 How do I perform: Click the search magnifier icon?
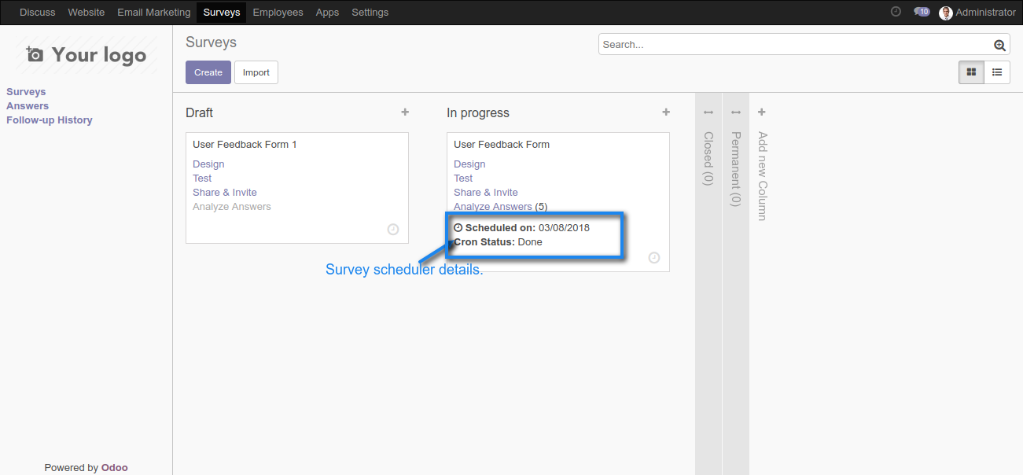click(999, 45)
